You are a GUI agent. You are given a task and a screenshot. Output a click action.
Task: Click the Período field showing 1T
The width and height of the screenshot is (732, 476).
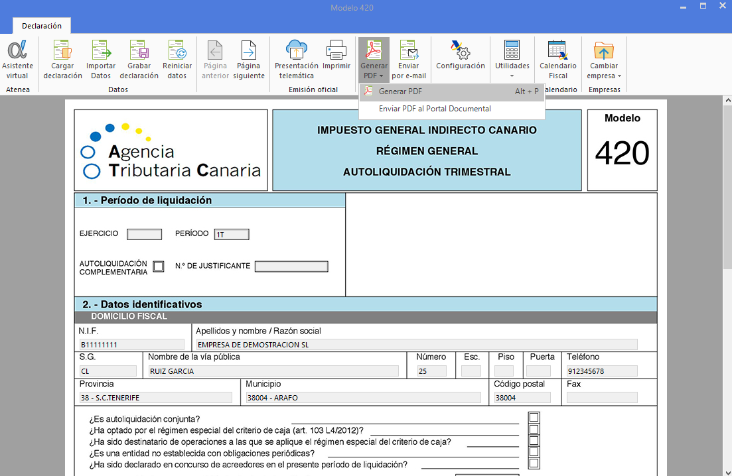pyautogui.click(x=232, y=234)
